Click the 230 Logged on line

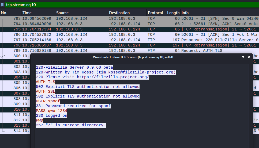[x=51, y=115]
